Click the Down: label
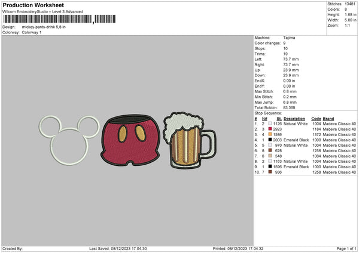The height and width of the screenshot is (253, 359). [x=260, y=75]
